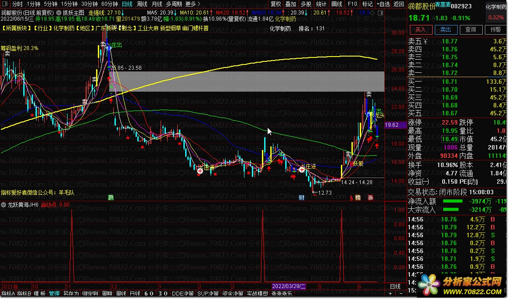509x299 pixels.
Task: Click the 涨 badge below the chart
Action: (370, 197)
